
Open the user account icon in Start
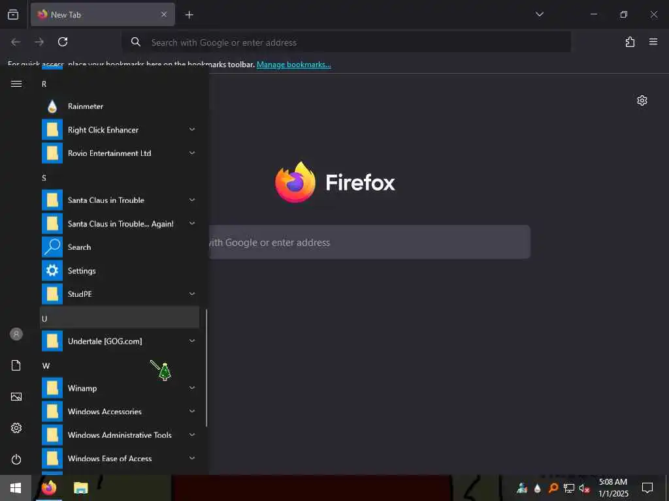16,334
